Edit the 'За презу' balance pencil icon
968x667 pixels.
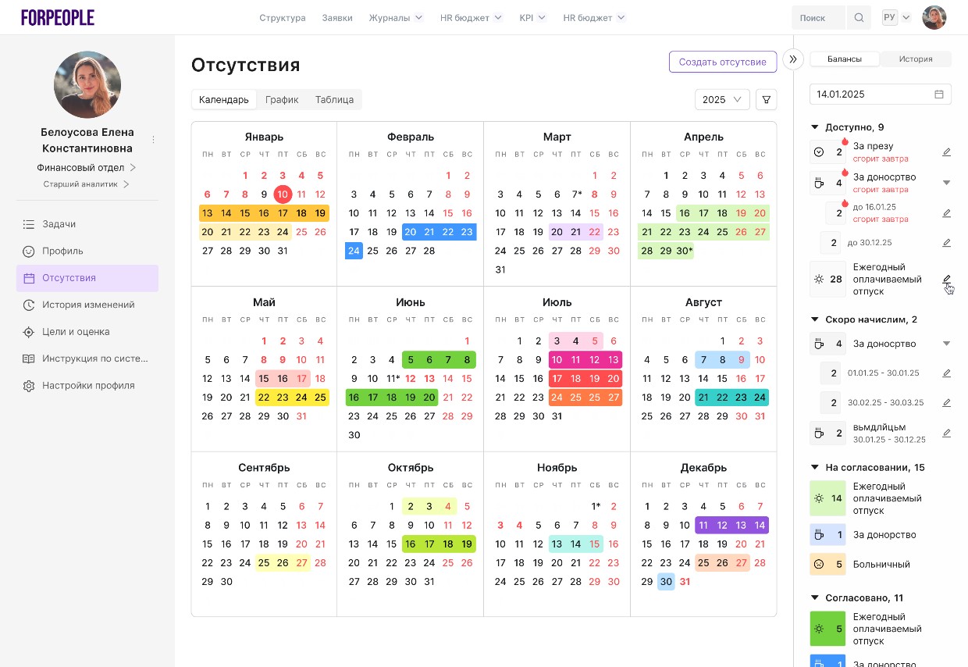(x=946, y=152)
